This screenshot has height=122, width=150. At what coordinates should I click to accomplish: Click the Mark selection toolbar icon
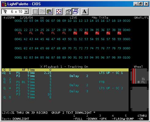coord(35,12)
